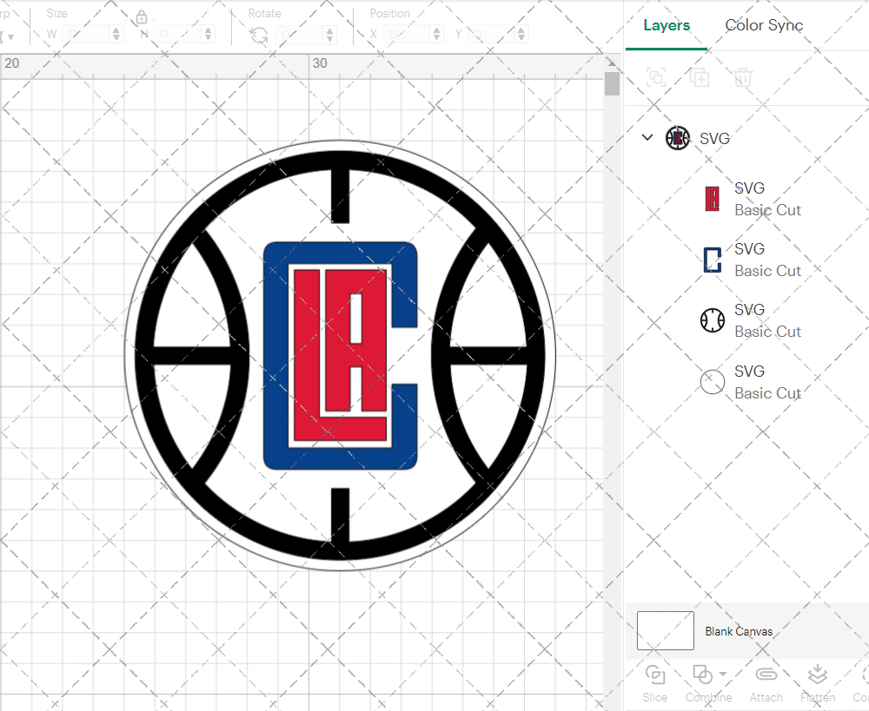Click the Attach paperclip icon
Image resolution: width=869 pixels, height=711 pixels.
click(766, 675)
